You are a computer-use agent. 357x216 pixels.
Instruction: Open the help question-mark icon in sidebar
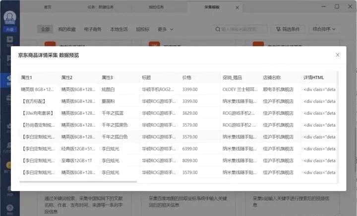10,208
